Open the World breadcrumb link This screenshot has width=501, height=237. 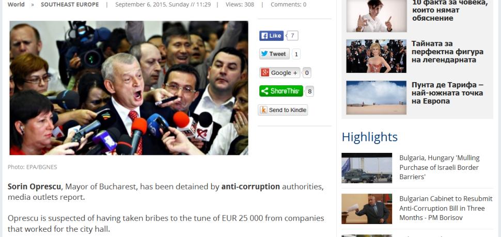click(x=16, y=5)
